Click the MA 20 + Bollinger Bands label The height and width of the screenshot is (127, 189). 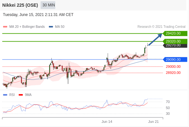(x=27, y=27)
